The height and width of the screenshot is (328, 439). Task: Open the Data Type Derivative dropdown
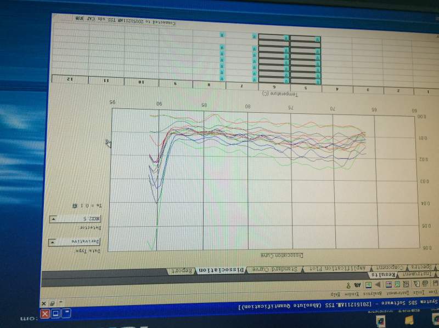tap(74, 241)
